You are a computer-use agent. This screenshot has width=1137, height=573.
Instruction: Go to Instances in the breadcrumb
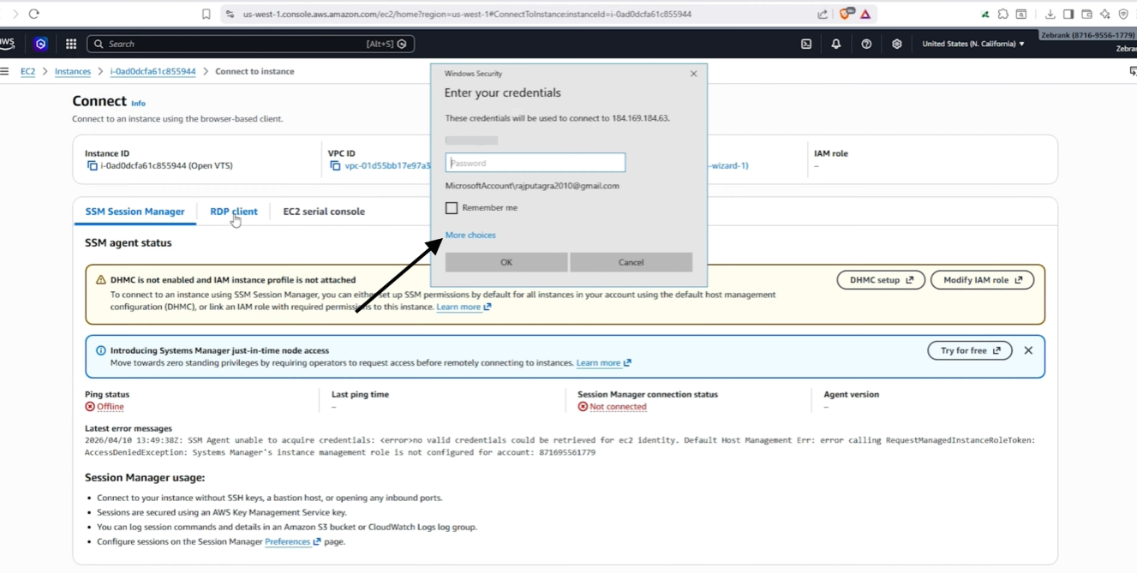tap(73, 72)
